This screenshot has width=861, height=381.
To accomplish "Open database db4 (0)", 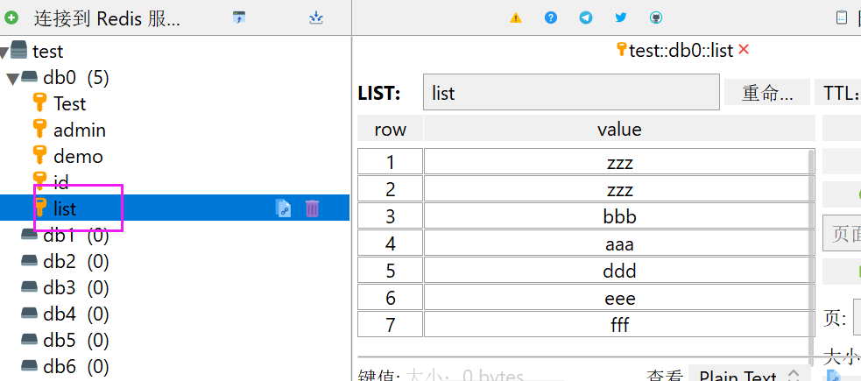I will click(76, 314).
